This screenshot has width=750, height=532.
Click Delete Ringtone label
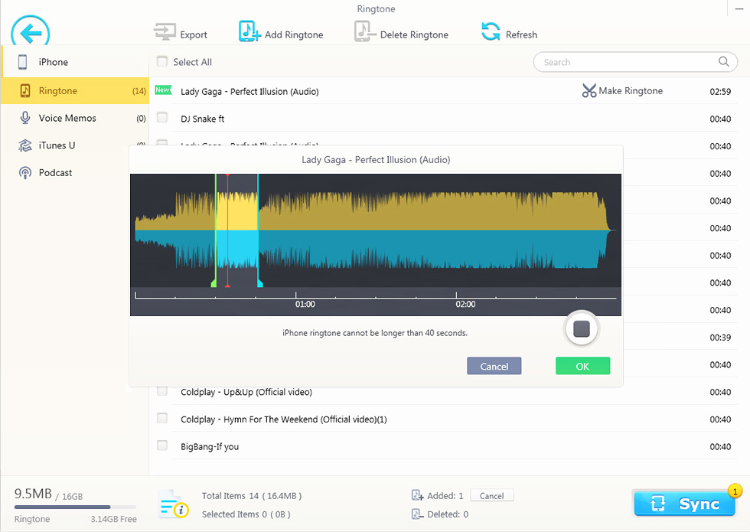coord(414,35)
